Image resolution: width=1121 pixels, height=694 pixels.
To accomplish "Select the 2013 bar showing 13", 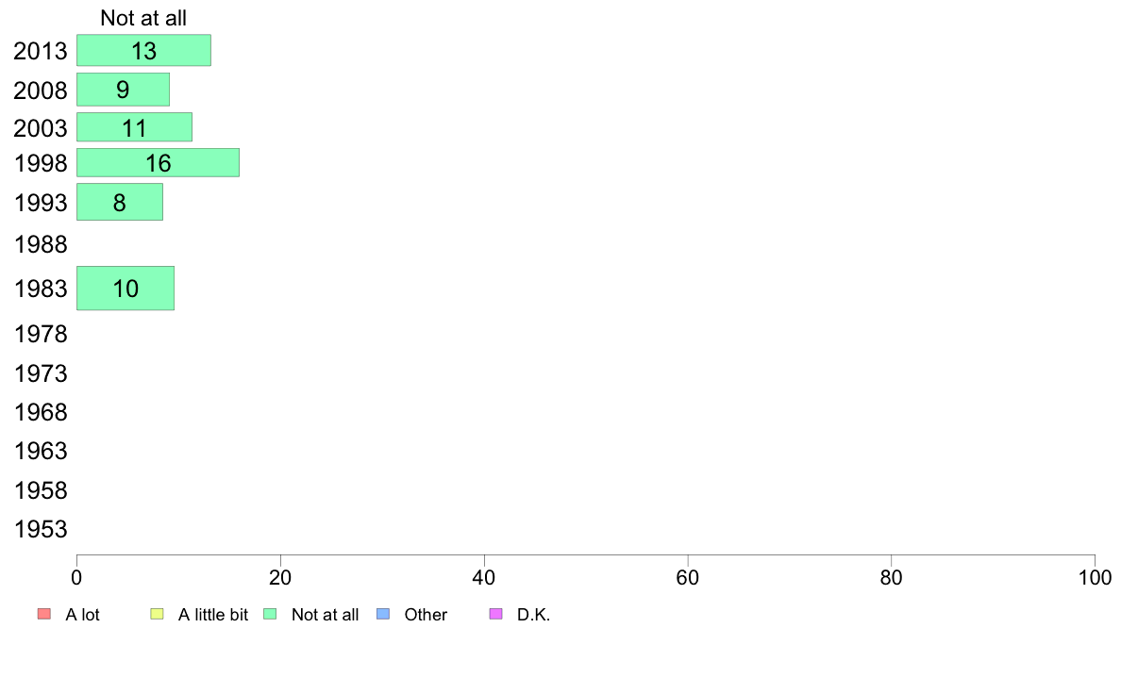I will click(143, 50).
